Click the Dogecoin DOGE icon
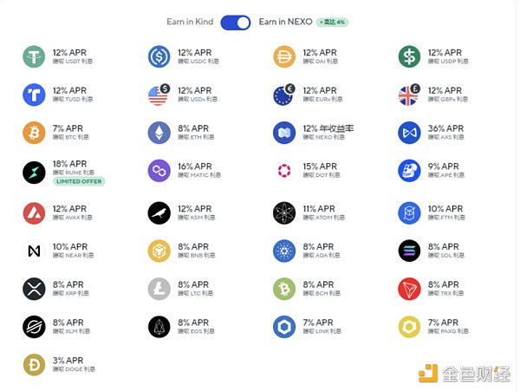The image size is (520, 392). 34,364
